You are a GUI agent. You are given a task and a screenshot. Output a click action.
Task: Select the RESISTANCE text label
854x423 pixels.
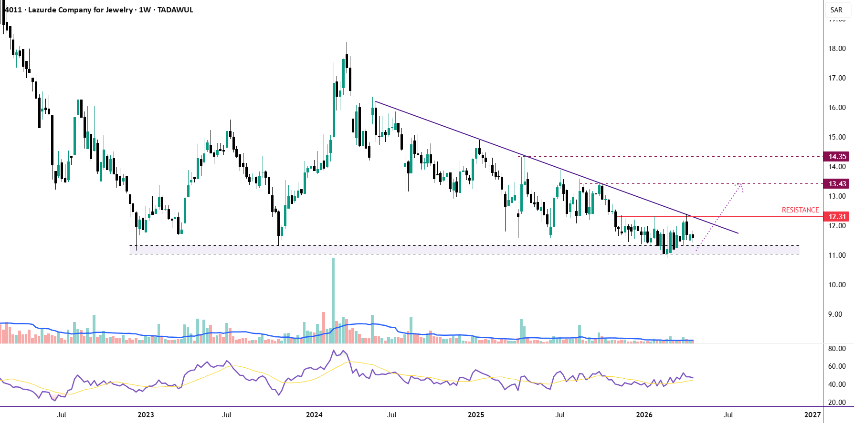tap(800, 210)
